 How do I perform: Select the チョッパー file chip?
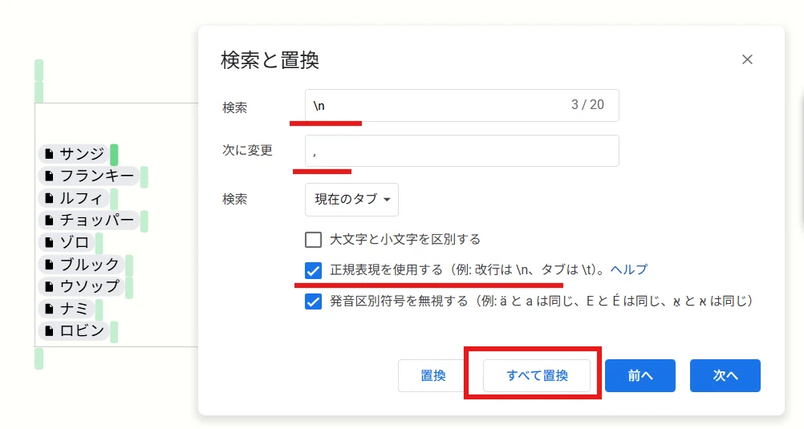(x=89, y=220)
